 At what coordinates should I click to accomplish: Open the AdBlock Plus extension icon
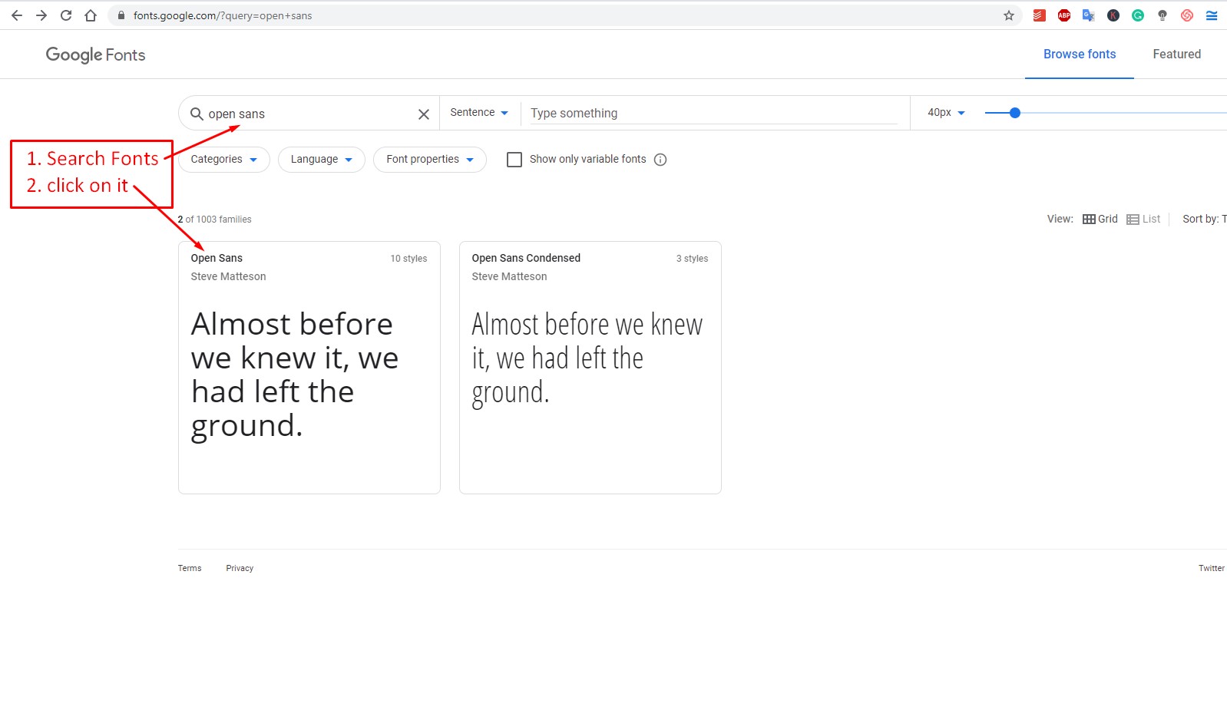(1064, 15)
